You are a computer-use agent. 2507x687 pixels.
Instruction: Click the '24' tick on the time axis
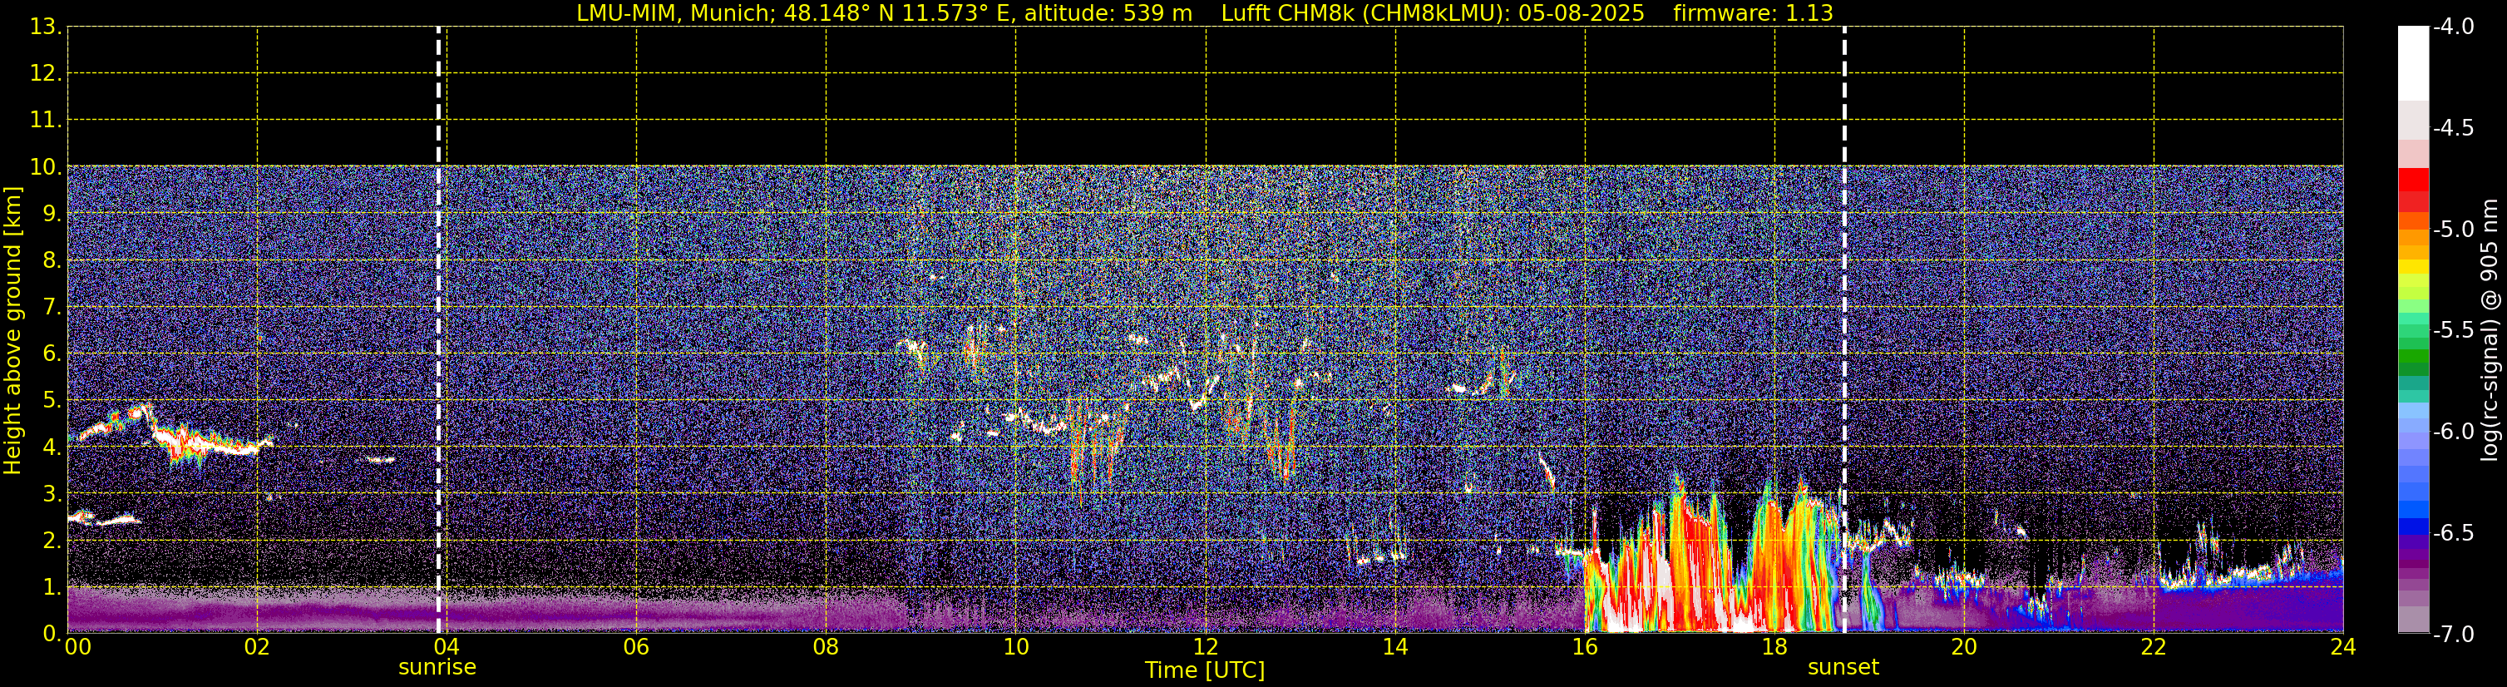tap(2343, 647)
